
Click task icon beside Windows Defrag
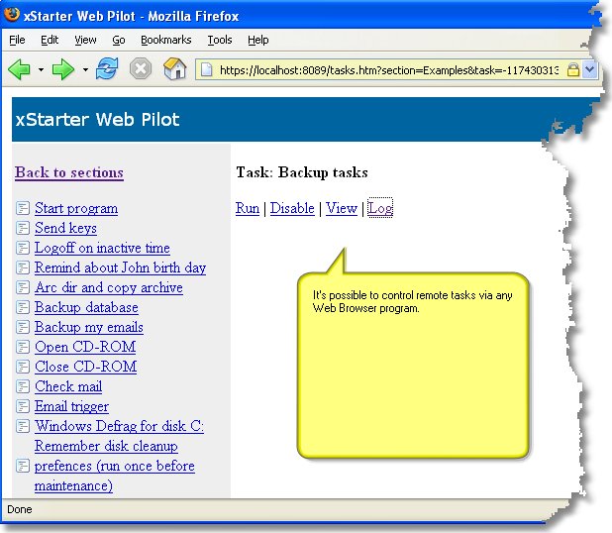click(23, 426)
